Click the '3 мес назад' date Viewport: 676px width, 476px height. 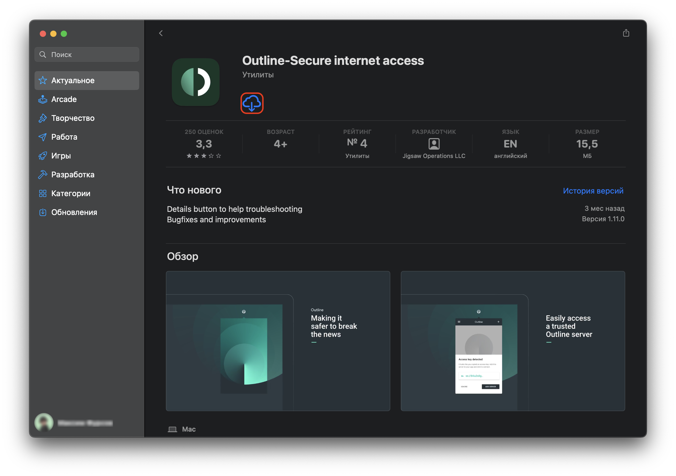coord(604,208)
